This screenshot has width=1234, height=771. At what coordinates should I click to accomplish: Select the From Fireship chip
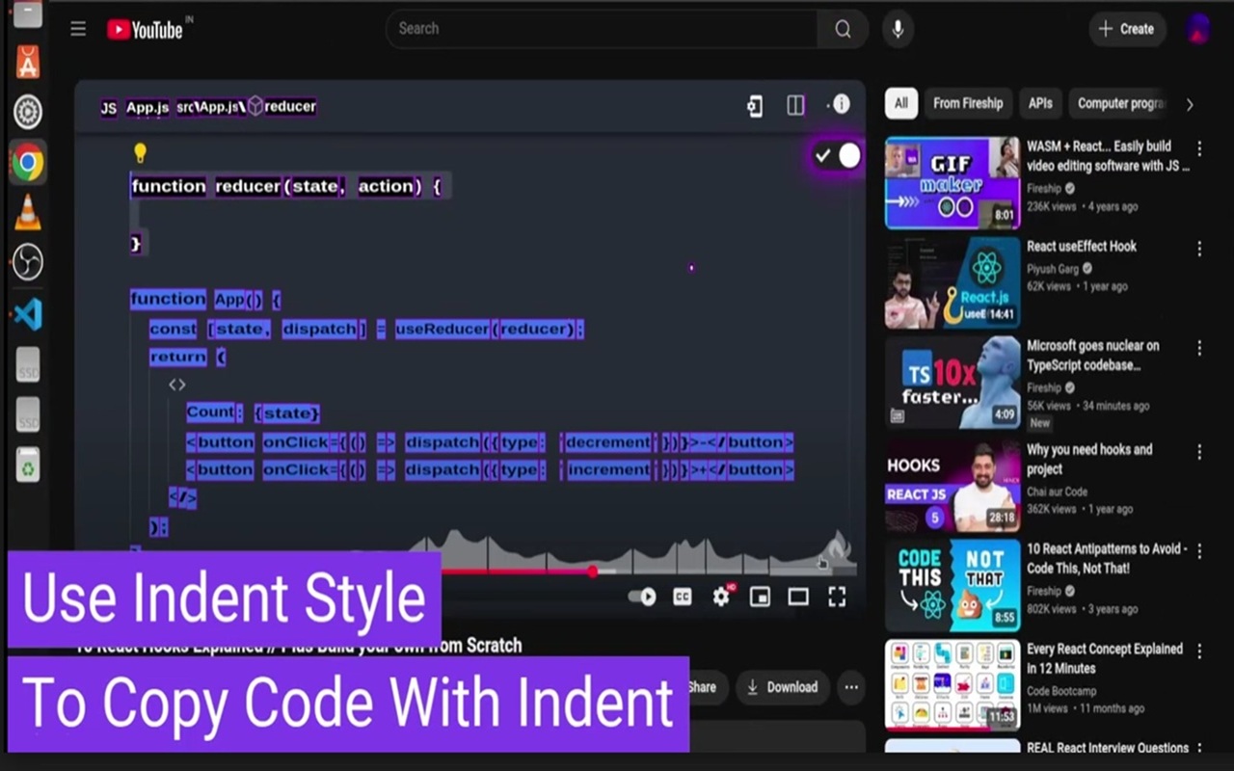(968, 103)
